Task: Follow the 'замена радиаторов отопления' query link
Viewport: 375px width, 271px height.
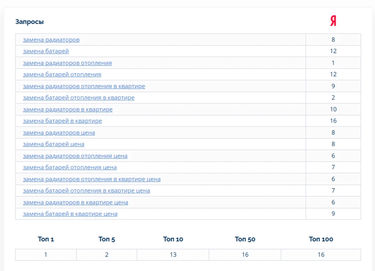Action: click(x=67, y=63)
